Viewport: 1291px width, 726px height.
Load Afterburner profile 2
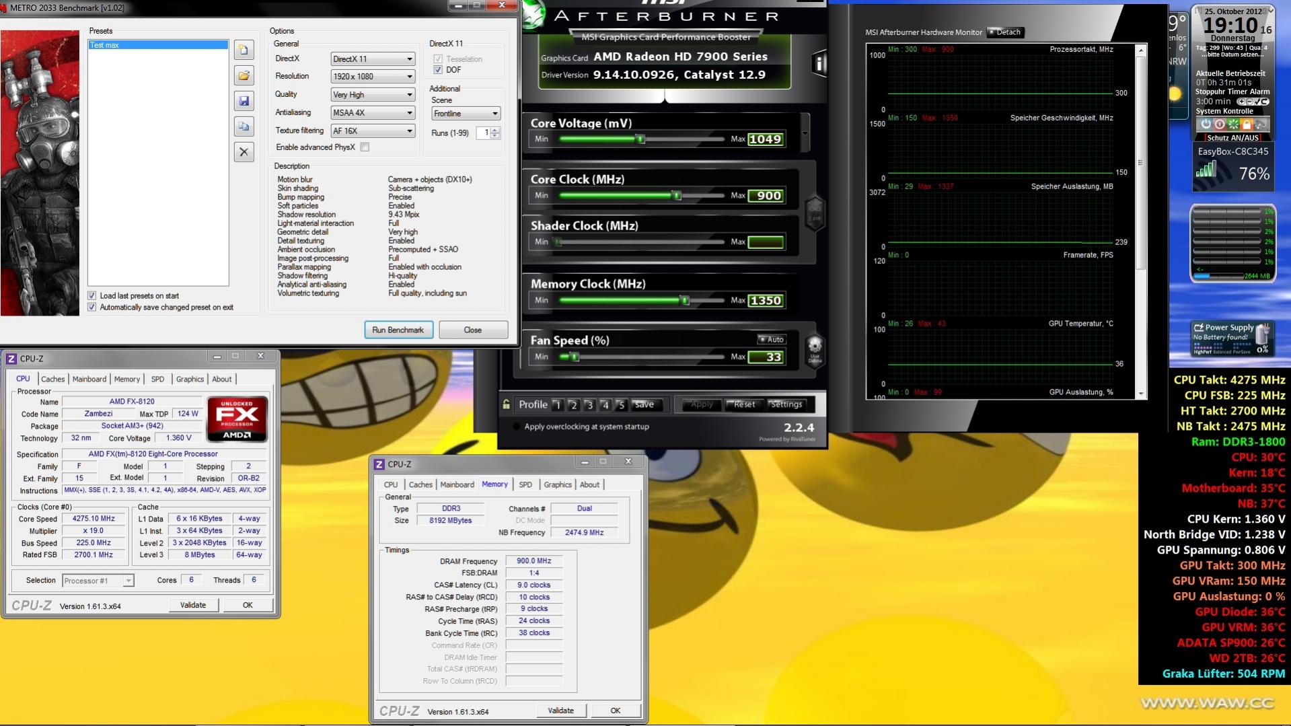573,405
